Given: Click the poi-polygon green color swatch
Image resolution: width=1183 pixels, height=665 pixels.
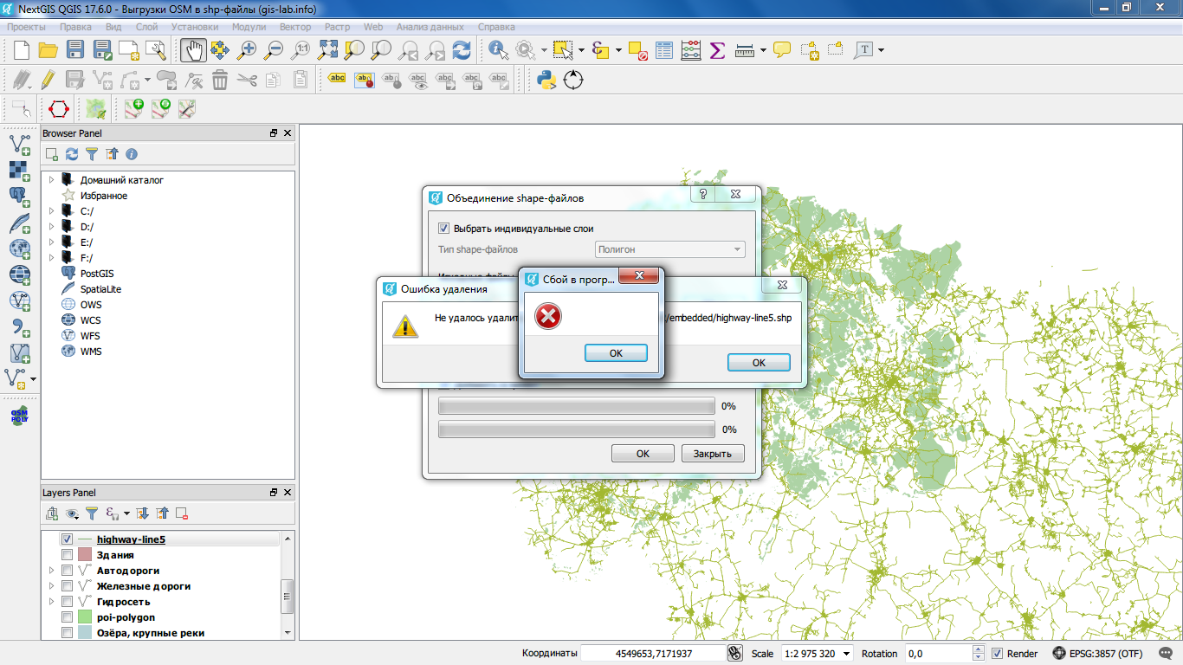Looking at the screenshot, I should pyautogui.click(x=85, y=617).
